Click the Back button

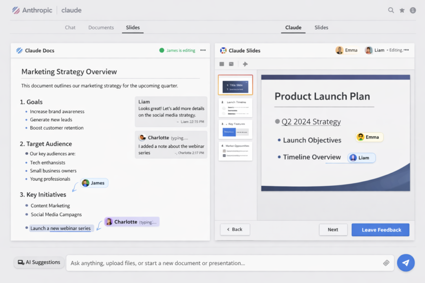pyautogui.click(x=235, y=229)
